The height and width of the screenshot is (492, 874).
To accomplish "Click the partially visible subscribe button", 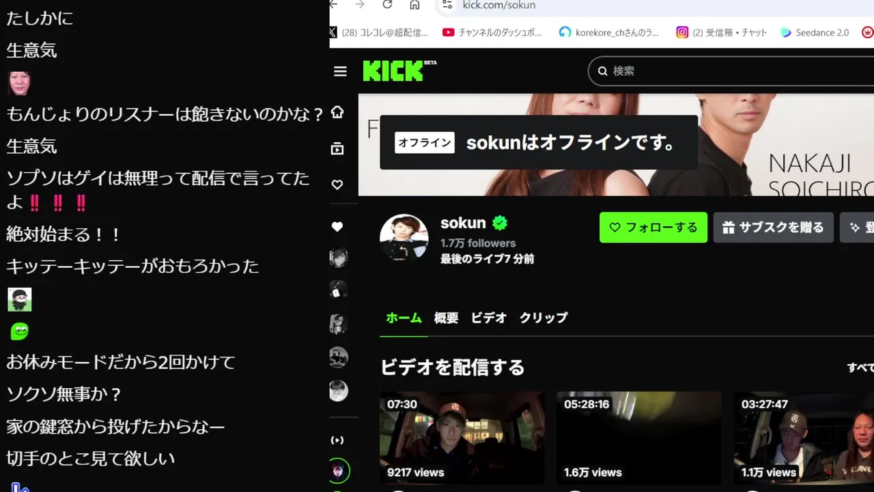I will pos(857,228).
